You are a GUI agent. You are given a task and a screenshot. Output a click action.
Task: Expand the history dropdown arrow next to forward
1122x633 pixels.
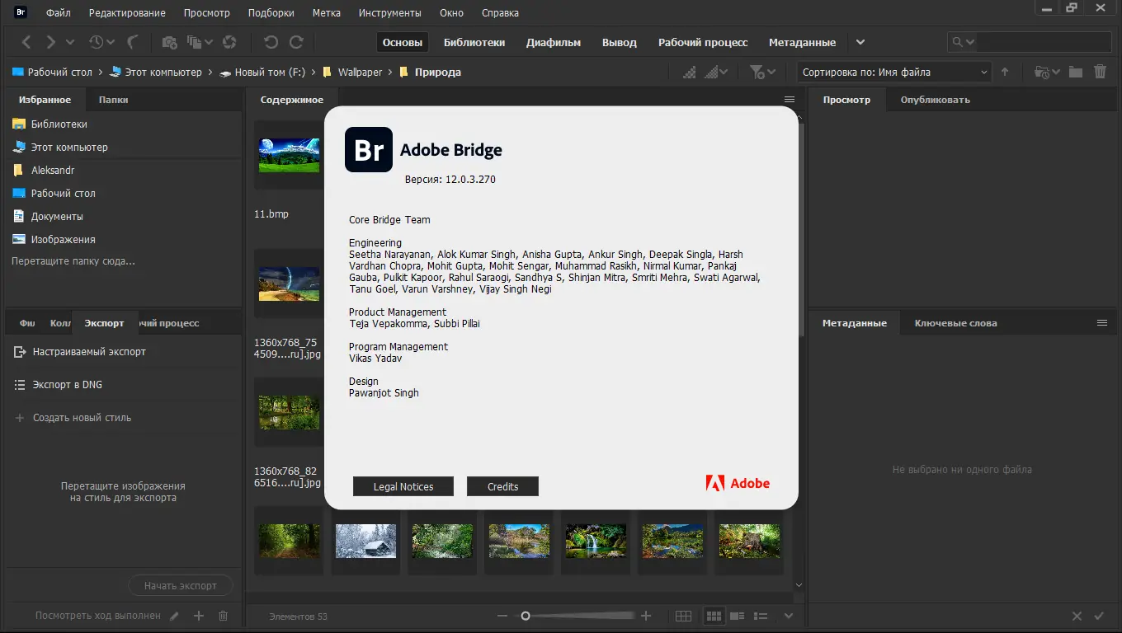[x=70, y=42]
